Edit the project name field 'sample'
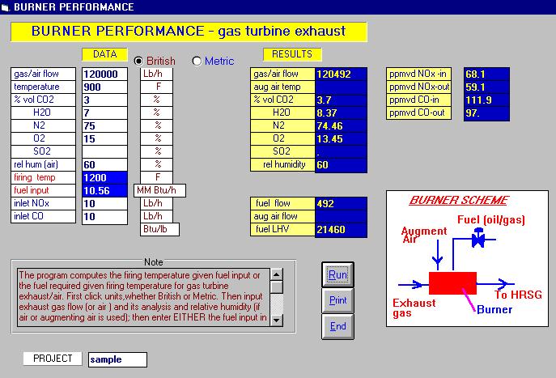 coord(117,359)
